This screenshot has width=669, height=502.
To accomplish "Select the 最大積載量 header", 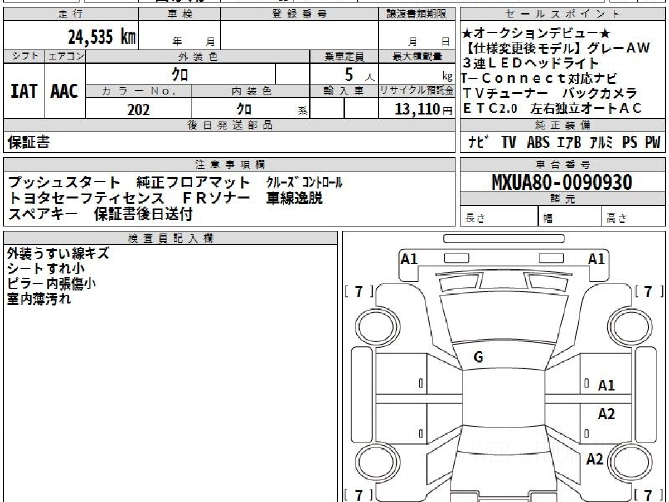I will tap(416, 56).
